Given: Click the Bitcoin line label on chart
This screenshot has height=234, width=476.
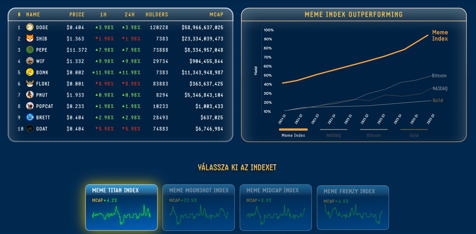Looking at the screenshot, I should [x=439, y=76].
